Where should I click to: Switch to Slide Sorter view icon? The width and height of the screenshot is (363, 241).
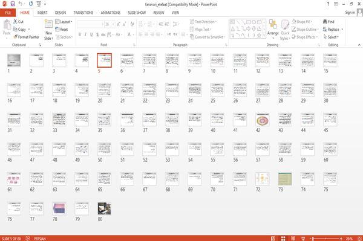pos(283,239)
